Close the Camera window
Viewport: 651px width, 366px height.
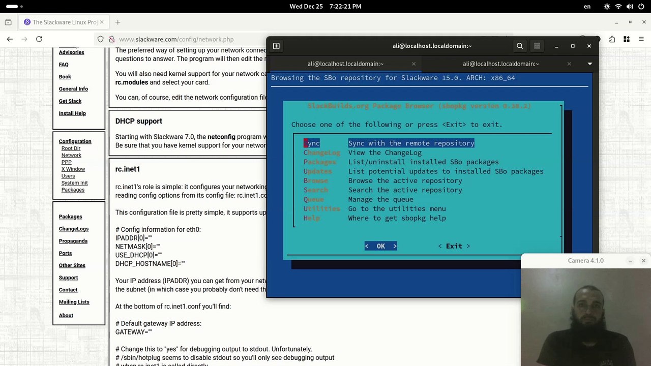[x=643, y=261]
